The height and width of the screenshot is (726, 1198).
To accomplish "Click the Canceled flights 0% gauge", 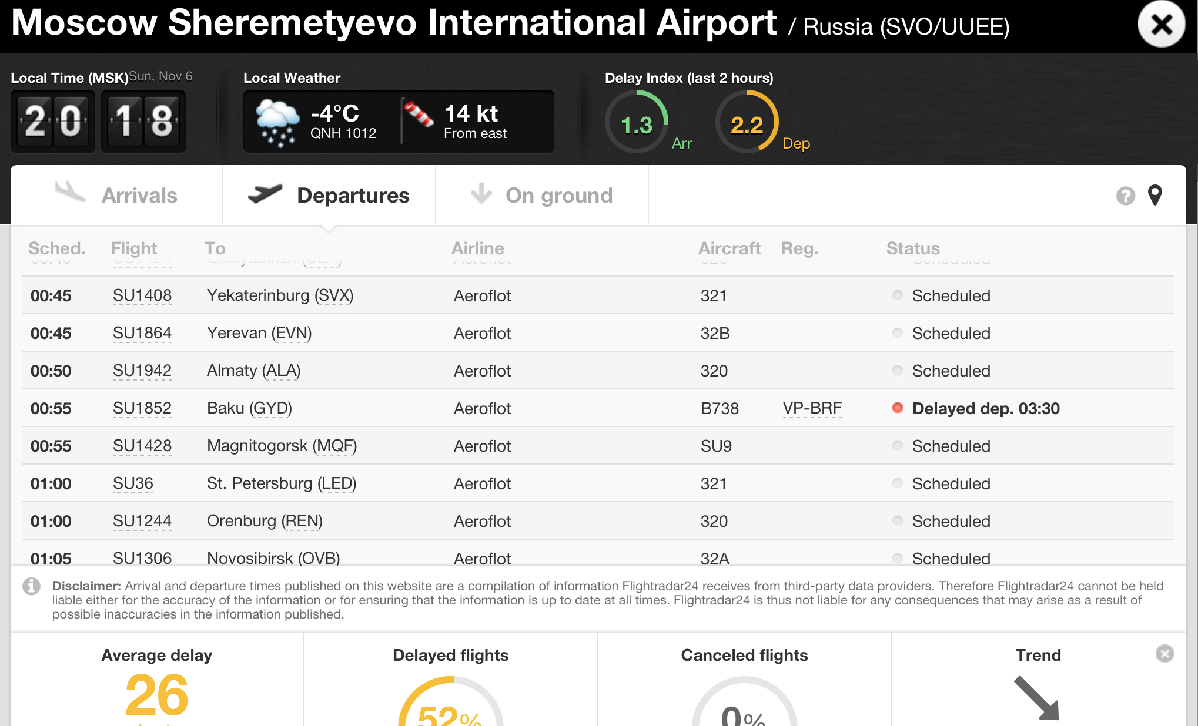I will [745, 701].
